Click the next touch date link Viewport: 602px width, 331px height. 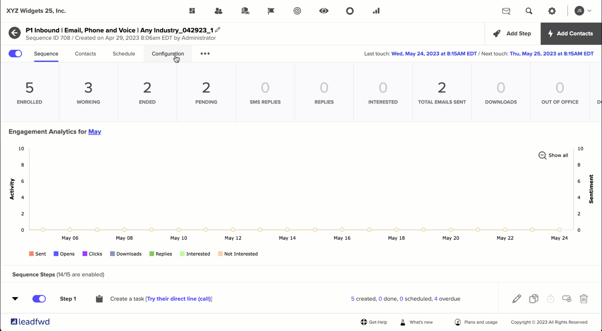[551, 53]
